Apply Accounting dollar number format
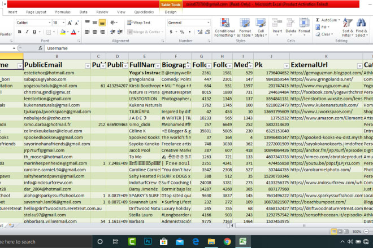The height and width of the screenshot is (248, 373). [x=171, y=32]
